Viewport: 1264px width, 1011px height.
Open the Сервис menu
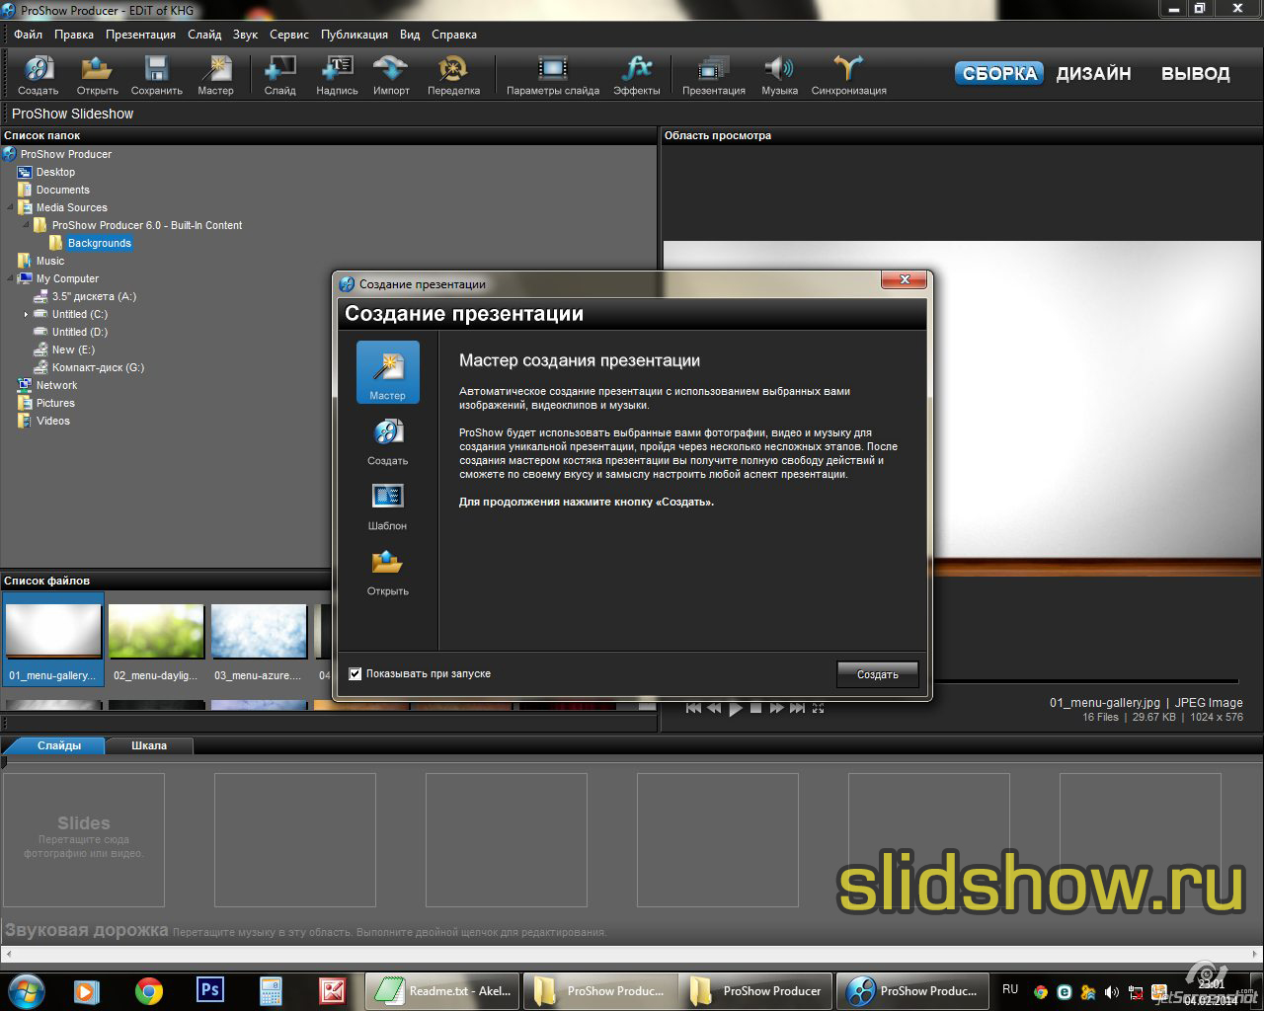click(x=289, y=35)
